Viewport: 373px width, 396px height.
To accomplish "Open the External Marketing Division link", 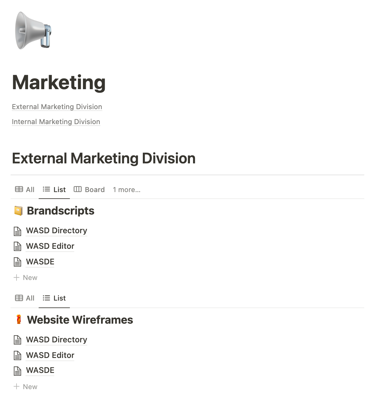I will [57, 107].
